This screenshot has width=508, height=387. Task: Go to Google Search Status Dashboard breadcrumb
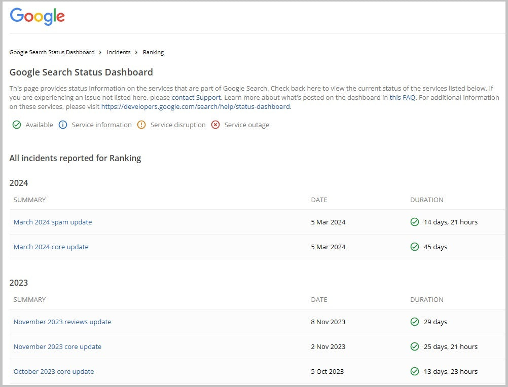click(52, 52)
